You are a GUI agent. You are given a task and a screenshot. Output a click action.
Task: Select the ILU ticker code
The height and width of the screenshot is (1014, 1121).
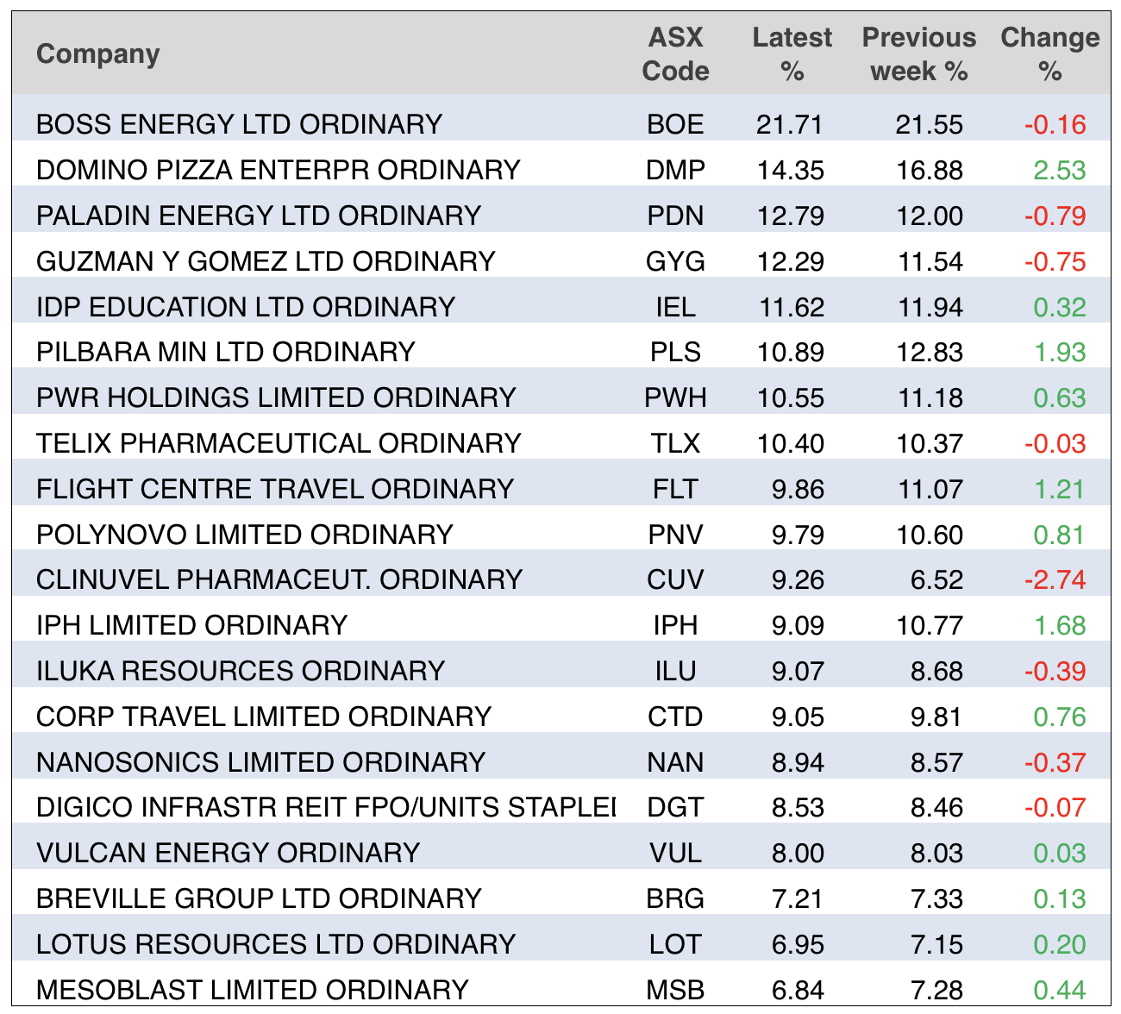point(675,671)
